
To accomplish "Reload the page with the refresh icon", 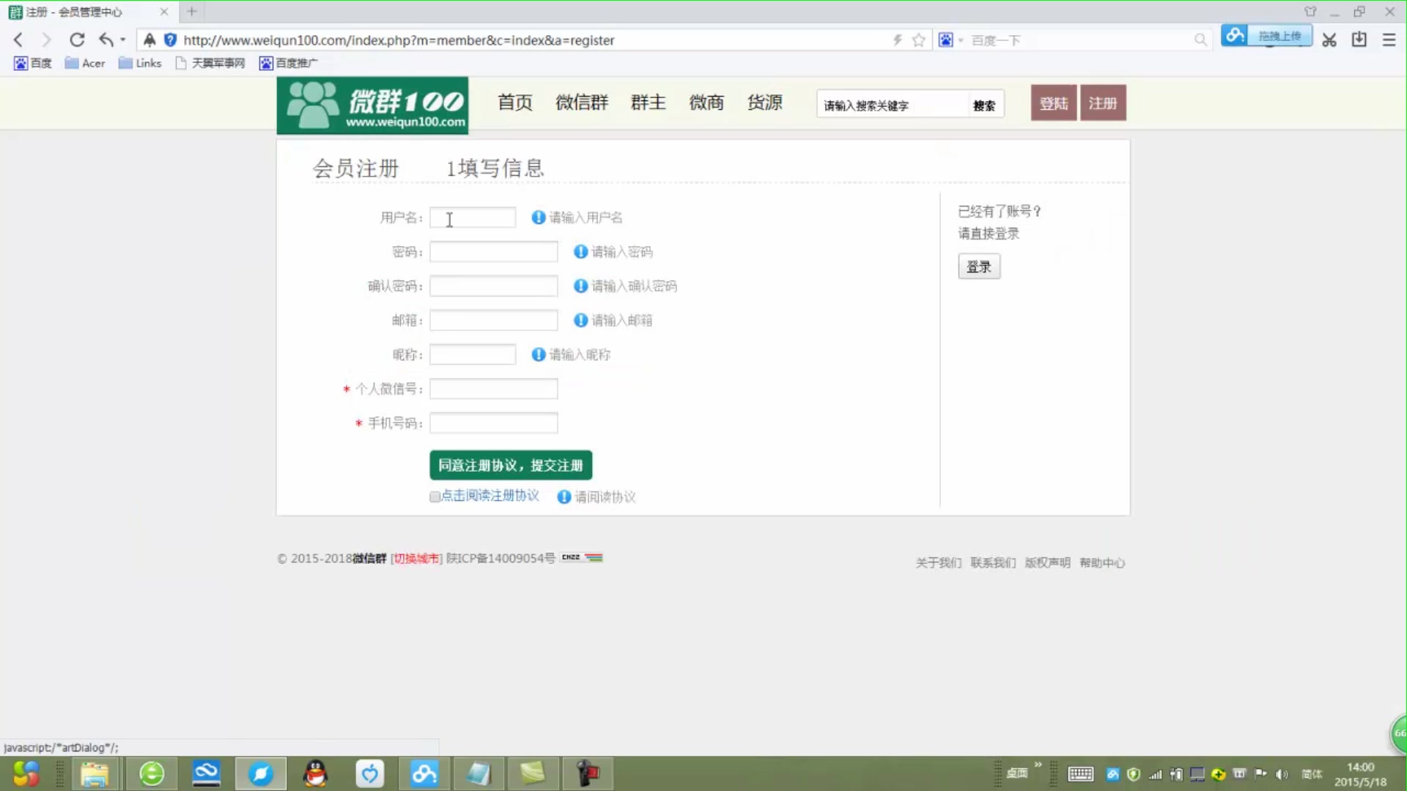I will click(x=77, y=40).
